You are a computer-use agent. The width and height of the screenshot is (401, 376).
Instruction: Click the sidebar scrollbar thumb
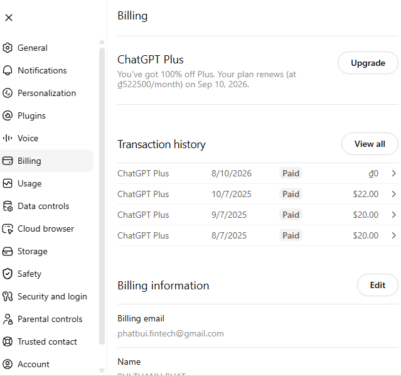point(102,196)
